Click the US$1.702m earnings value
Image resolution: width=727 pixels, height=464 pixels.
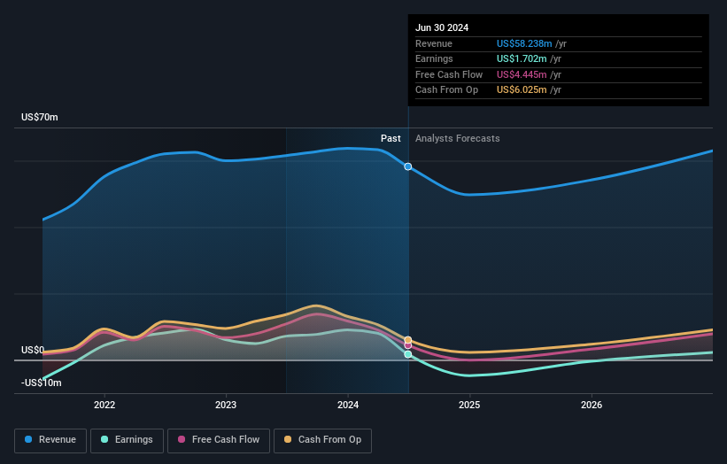522,58
